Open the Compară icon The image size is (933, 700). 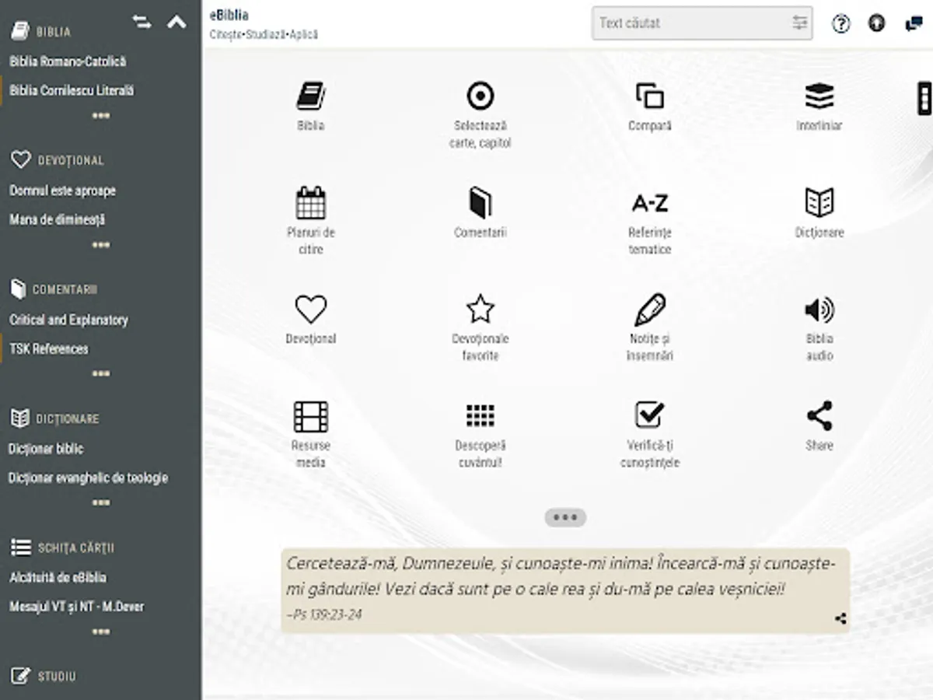650,96
